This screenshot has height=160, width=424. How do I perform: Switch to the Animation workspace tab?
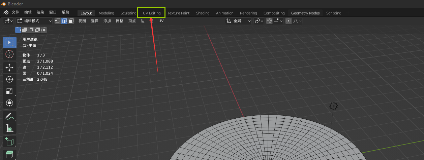coord(225,13)
